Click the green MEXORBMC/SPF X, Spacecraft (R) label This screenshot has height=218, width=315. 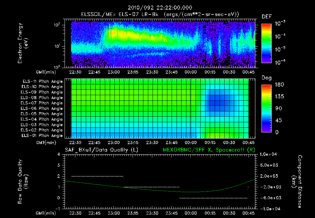click(x=209, y=150)
